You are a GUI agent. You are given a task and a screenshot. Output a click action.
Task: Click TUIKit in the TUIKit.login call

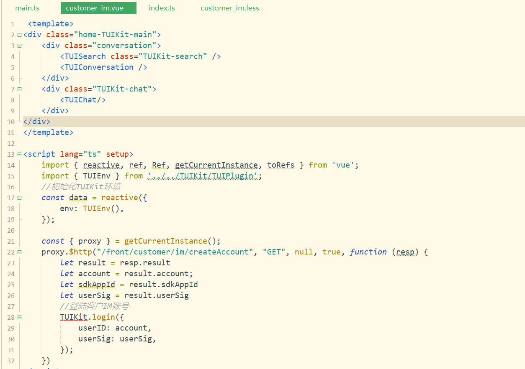[74, 317]
